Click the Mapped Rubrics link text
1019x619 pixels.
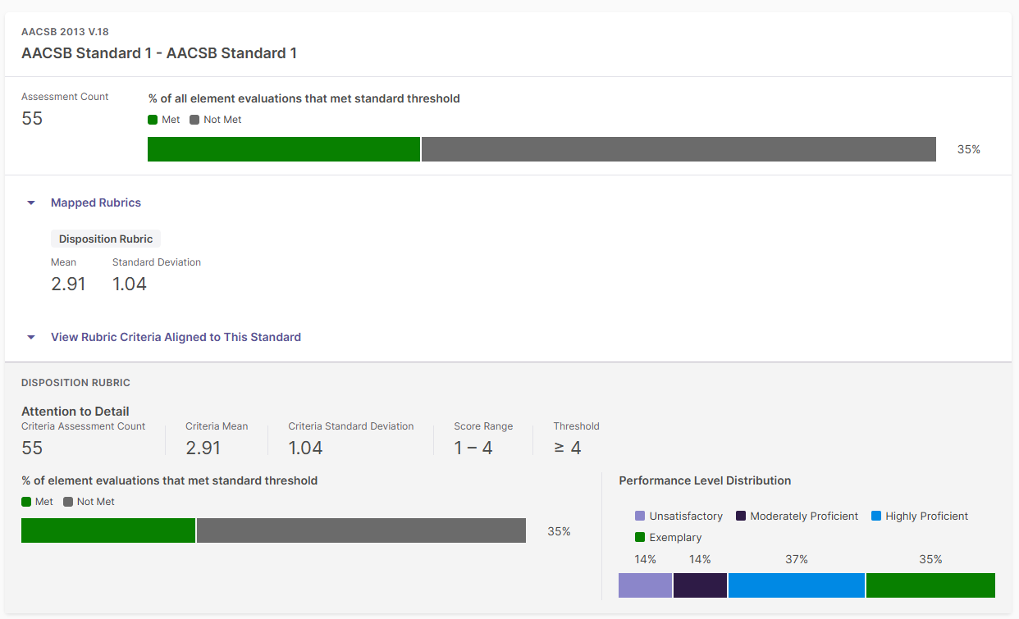tap(96, 203)
